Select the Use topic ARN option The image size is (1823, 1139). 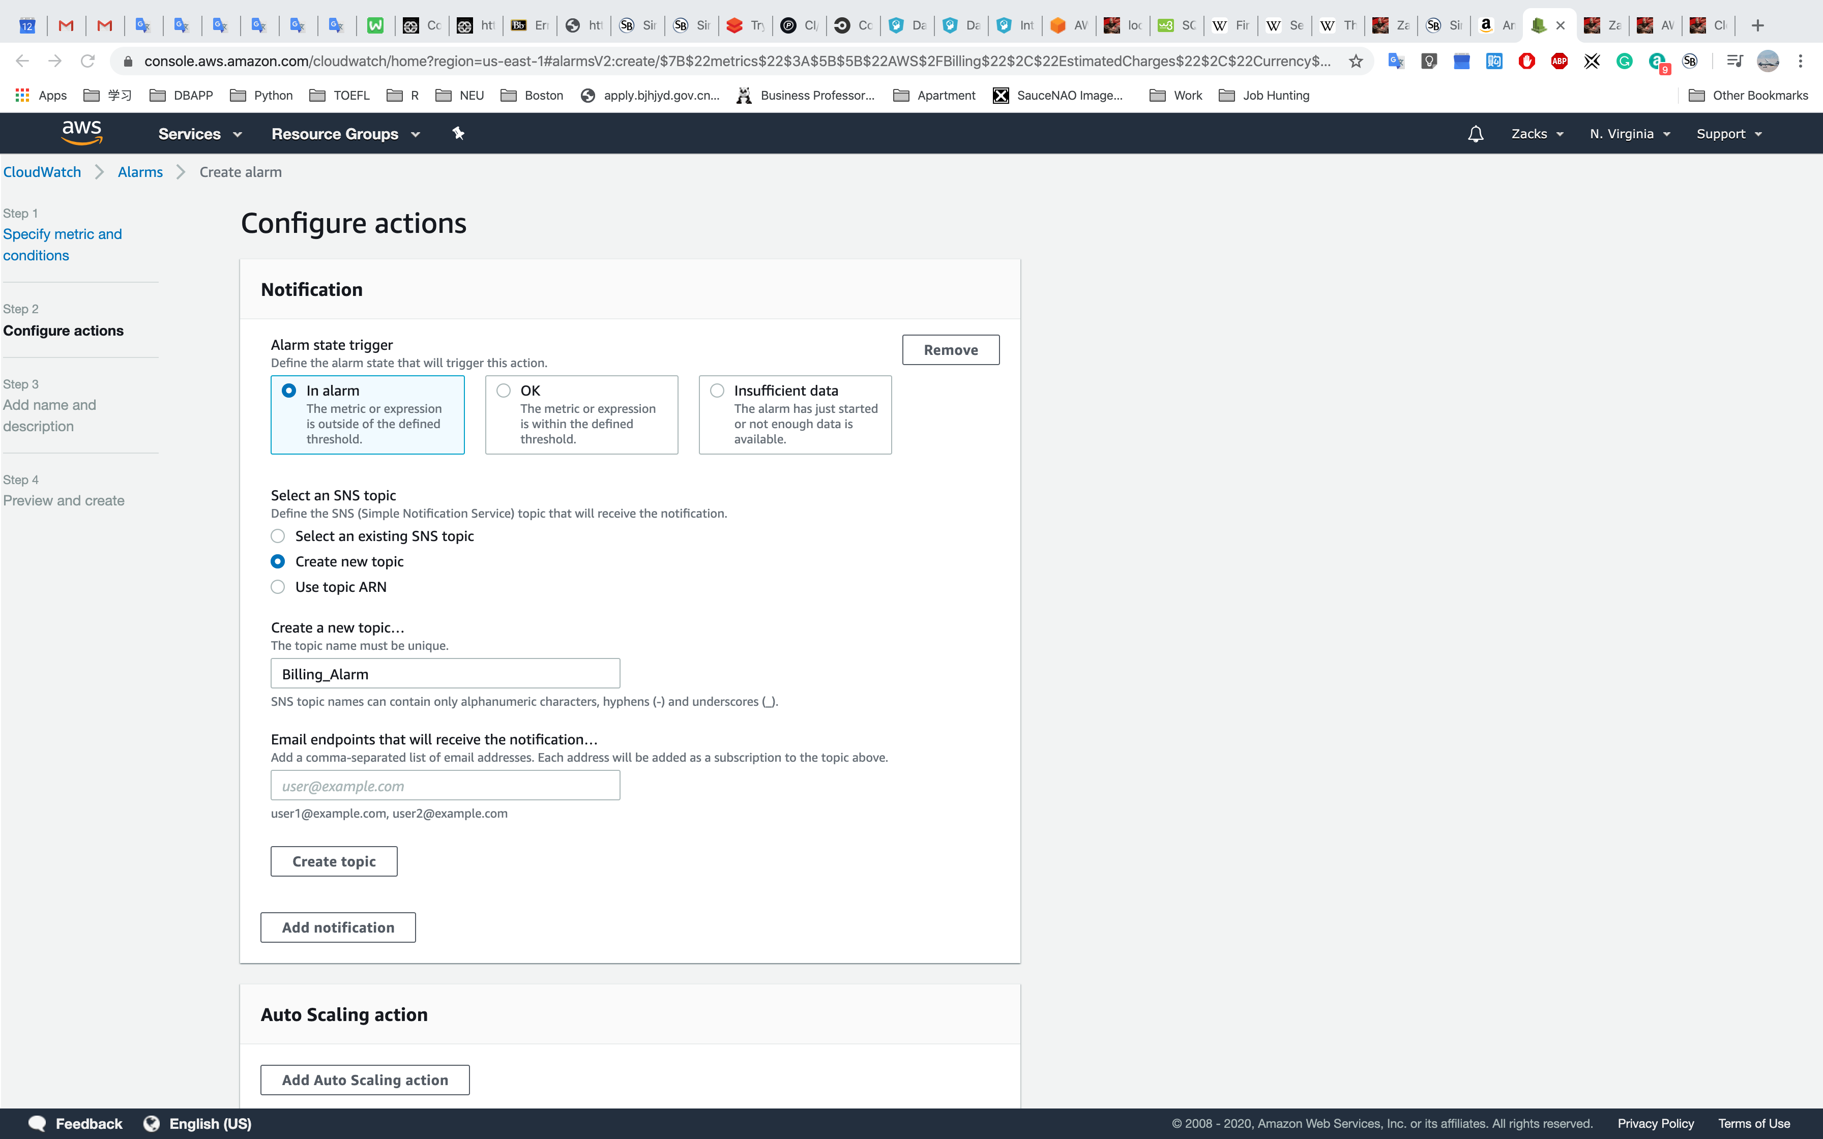point(278,587)
